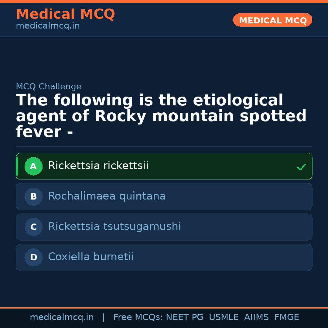Click FMGE in the footer
The image size is (328, 328).
(x=286, y=317)
